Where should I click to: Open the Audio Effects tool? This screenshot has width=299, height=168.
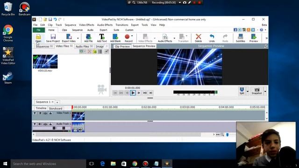pos(165,38)
